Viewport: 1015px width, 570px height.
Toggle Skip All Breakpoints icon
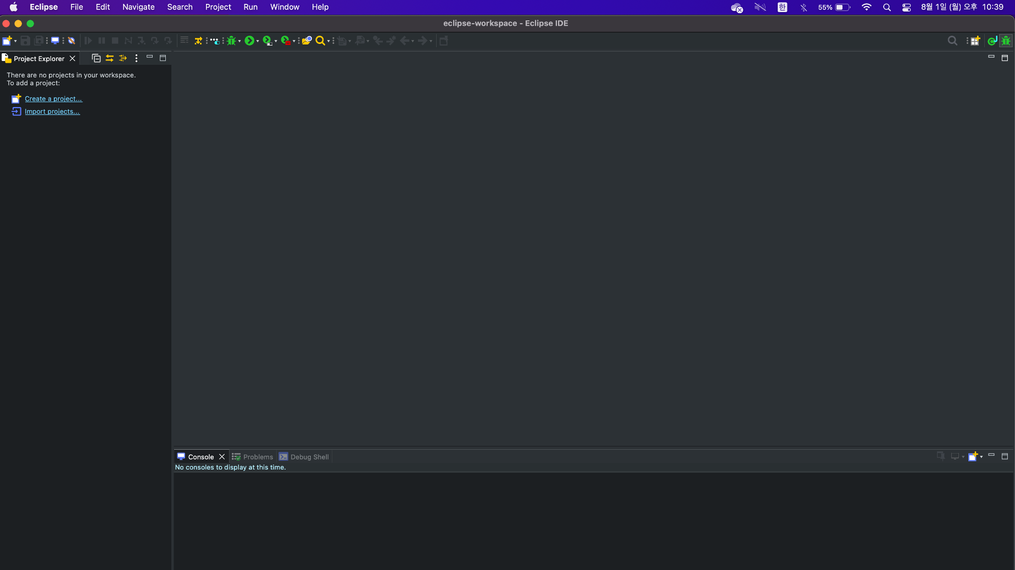click(x=71, y=41)
